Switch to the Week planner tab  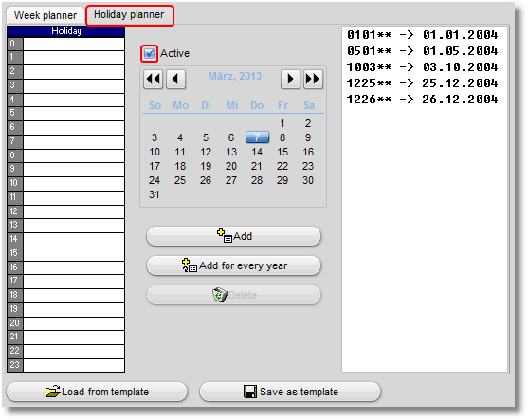point(46,15)
